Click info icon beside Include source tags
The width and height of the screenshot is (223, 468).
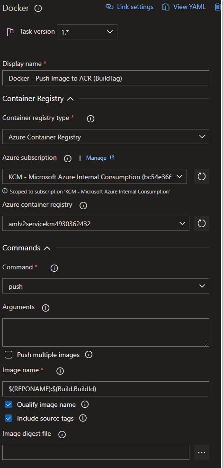(x=83, y=418)
